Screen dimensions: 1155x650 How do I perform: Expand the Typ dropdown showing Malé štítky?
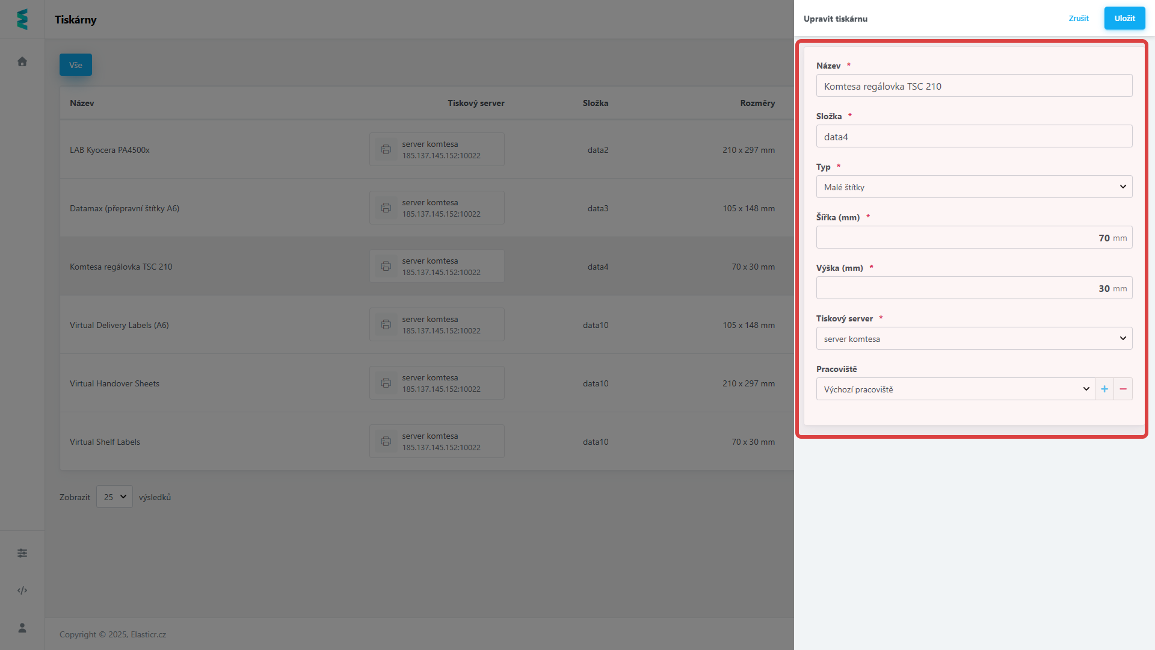974,187
